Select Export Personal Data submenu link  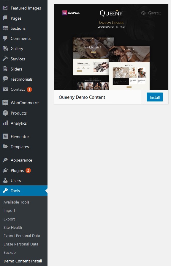(22, 236)
